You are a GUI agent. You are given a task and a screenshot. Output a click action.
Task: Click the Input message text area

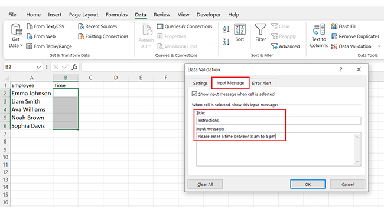(x=275, y=149)
